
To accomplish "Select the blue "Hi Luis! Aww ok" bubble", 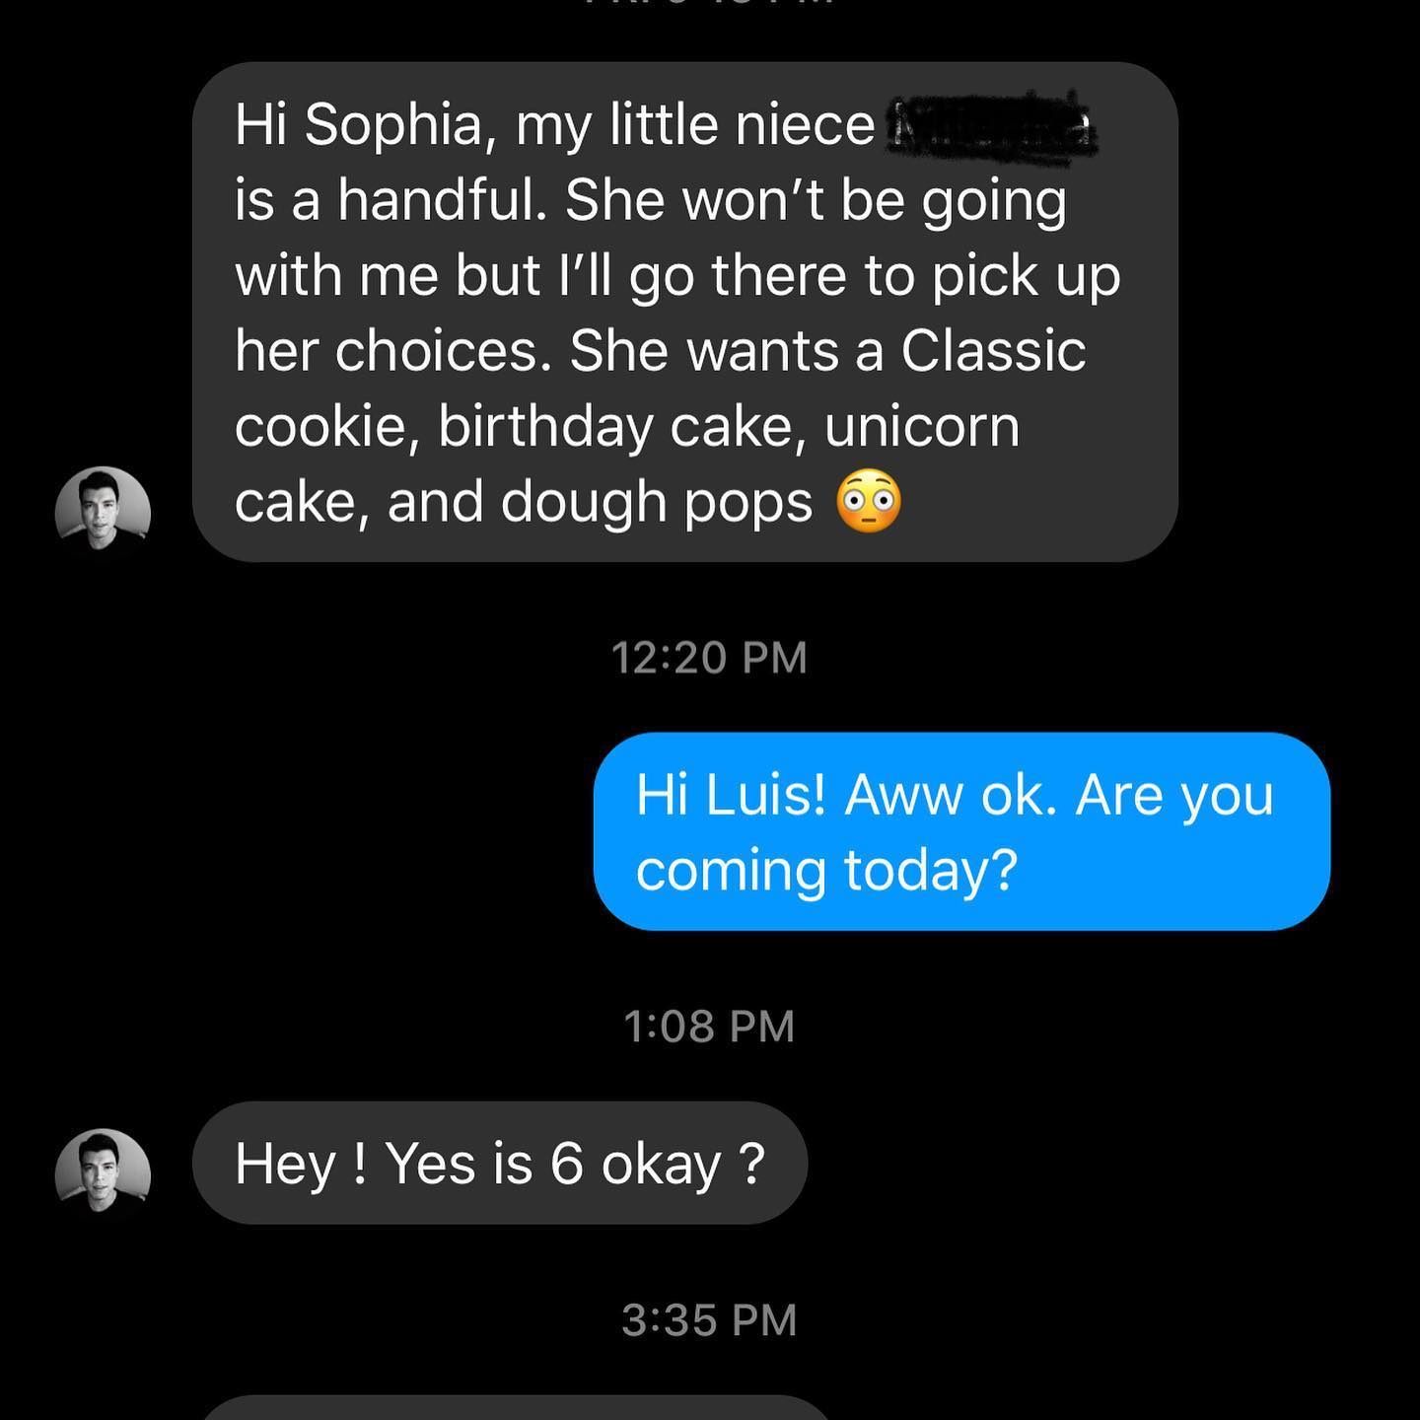I will coord(961,831).
